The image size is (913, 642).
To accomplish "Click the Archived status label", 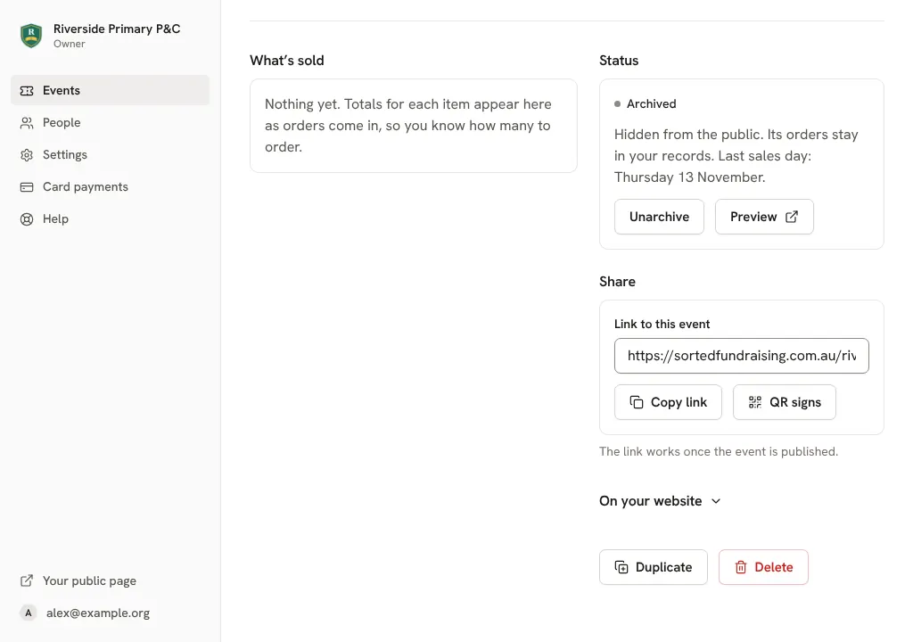I will pos(652,103).
